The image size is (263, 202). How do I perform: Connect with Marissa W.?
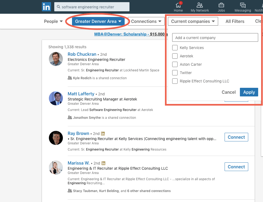point(236,167)
